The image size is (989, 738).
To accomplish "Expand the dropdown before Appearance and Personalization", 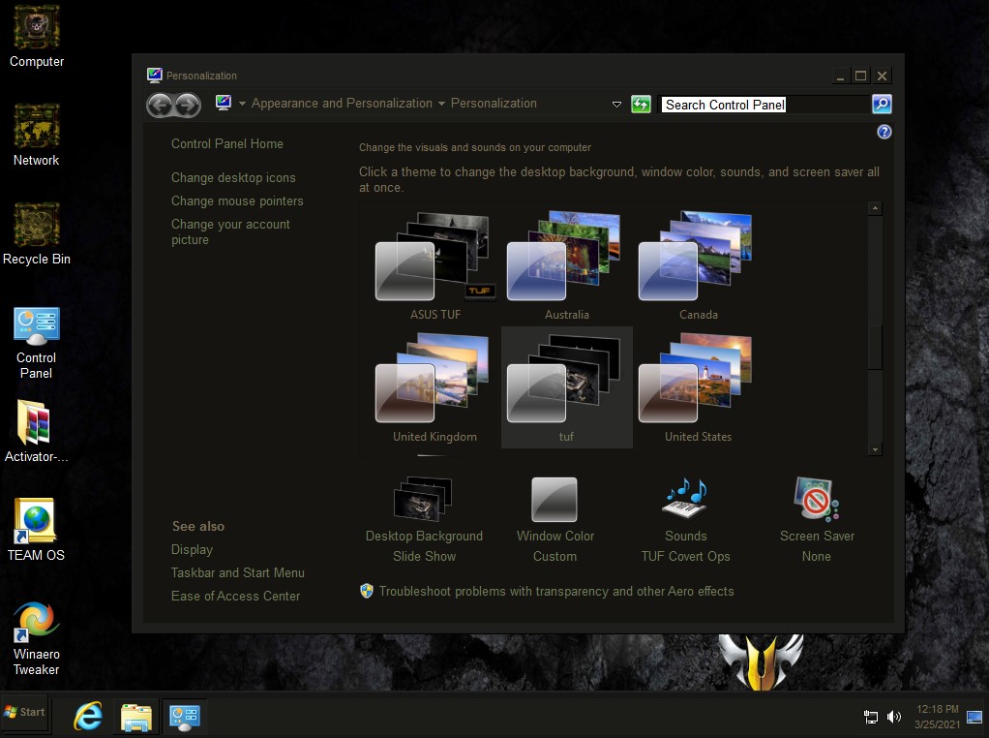I will [242, 104].
